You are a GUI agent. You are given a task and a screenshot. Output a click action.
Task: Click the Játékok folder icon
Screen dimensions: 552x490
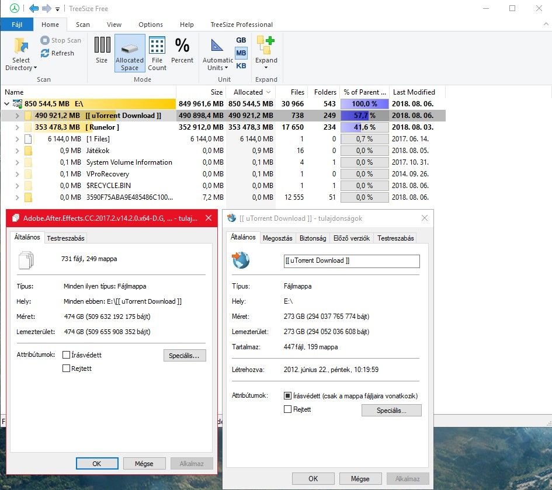point(28,151)
